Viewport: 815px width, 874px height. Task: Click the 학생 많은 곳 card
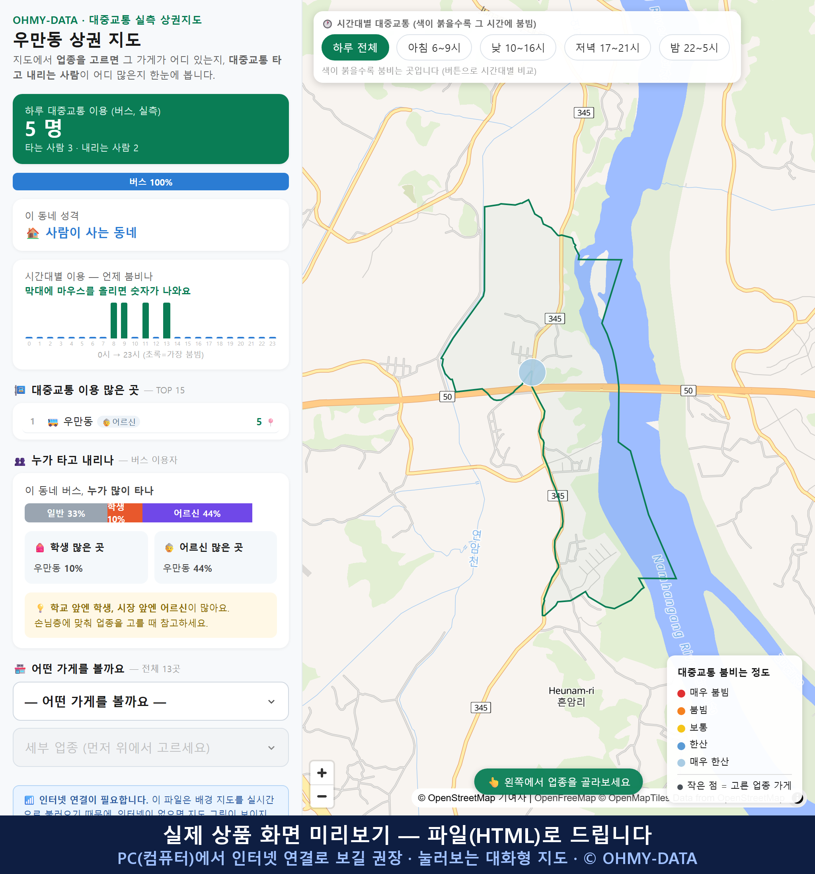tap(86, 557)
